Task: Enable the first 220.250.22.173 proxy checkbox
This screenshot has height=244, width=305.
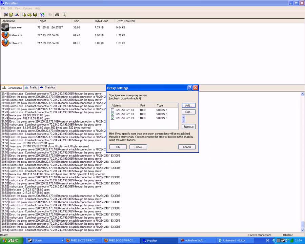Action: click(x=113, y=110)
